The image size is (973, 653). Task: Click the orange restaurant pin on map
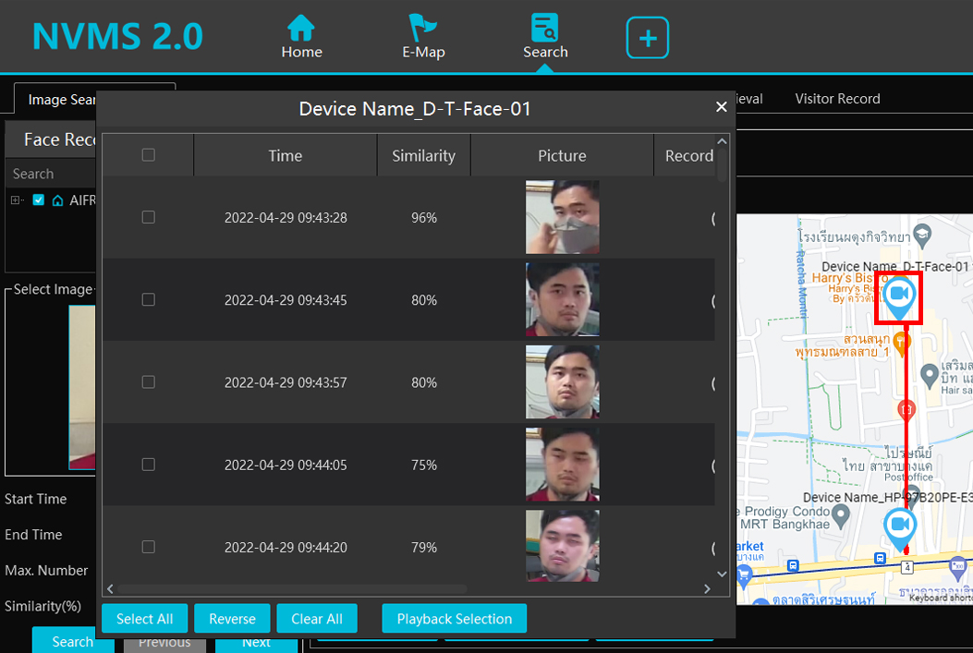point(903,342)
